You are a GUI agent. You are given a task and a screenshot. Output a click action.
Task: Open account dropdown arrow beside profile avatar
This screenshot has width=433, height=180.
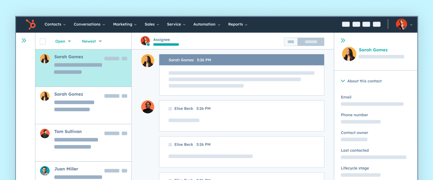pos(411,25)
